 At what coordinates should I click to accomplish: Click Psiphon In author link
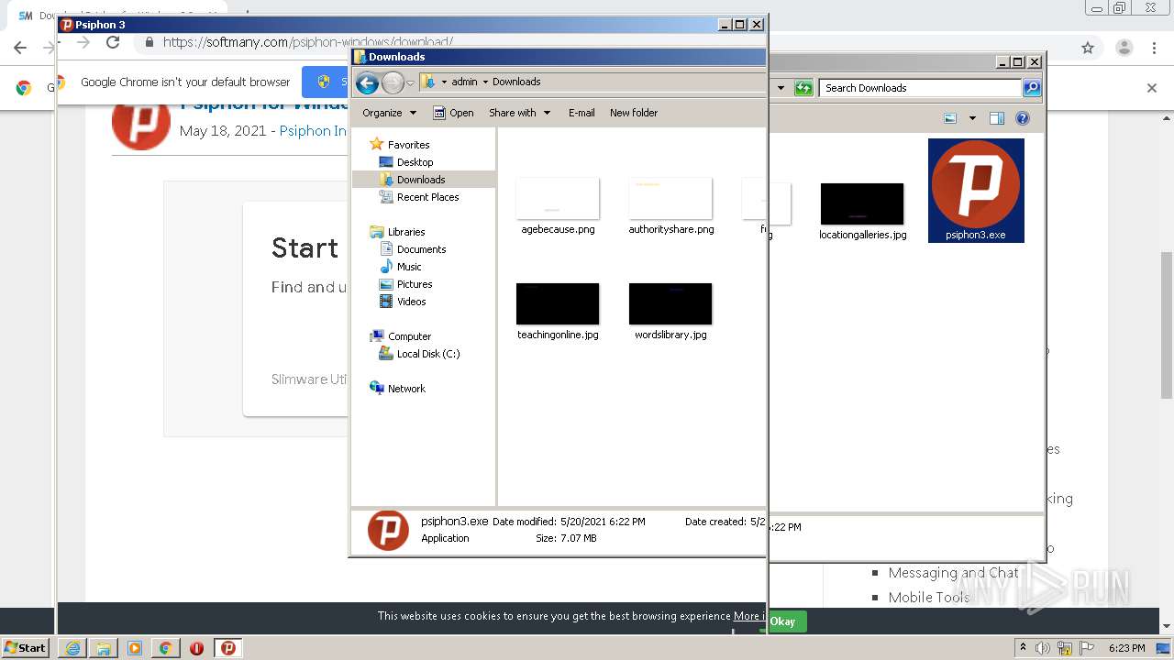(313, 131)
